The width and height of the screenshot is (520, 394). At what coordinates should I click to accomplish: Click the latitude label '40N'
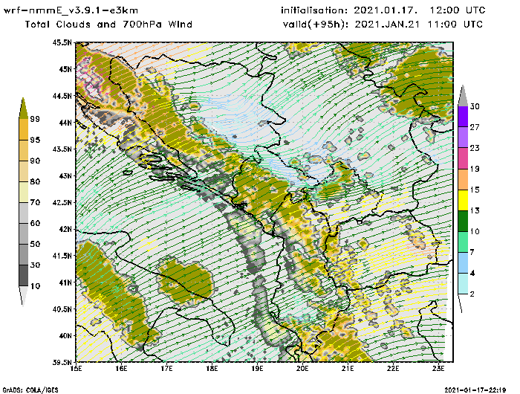[65, 335]
